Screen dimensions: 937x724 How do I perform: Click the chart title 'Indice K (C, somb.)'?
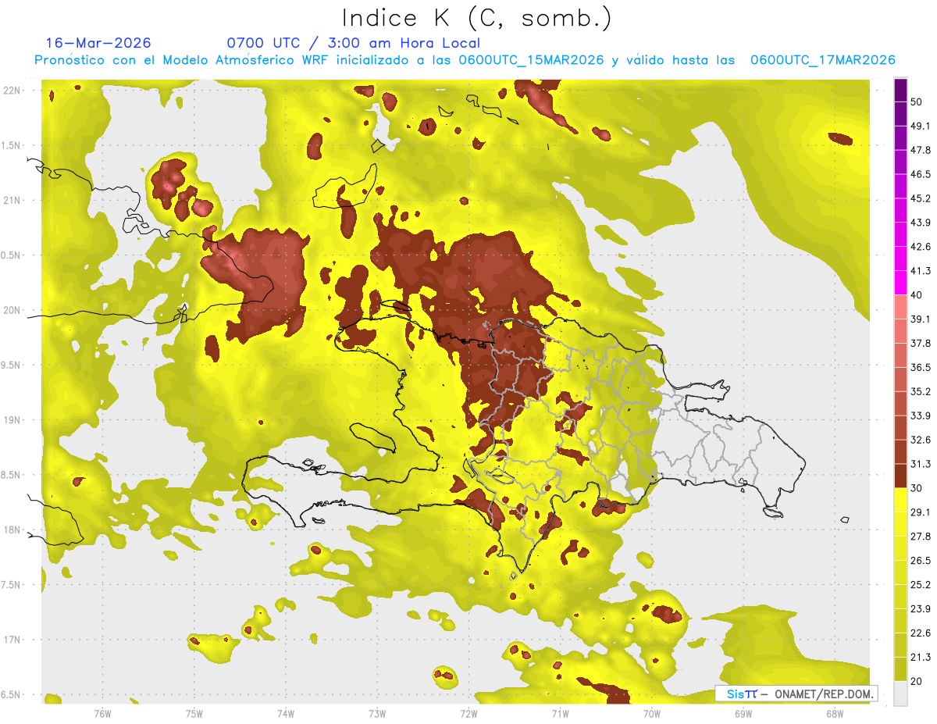[x=476, y=17]
